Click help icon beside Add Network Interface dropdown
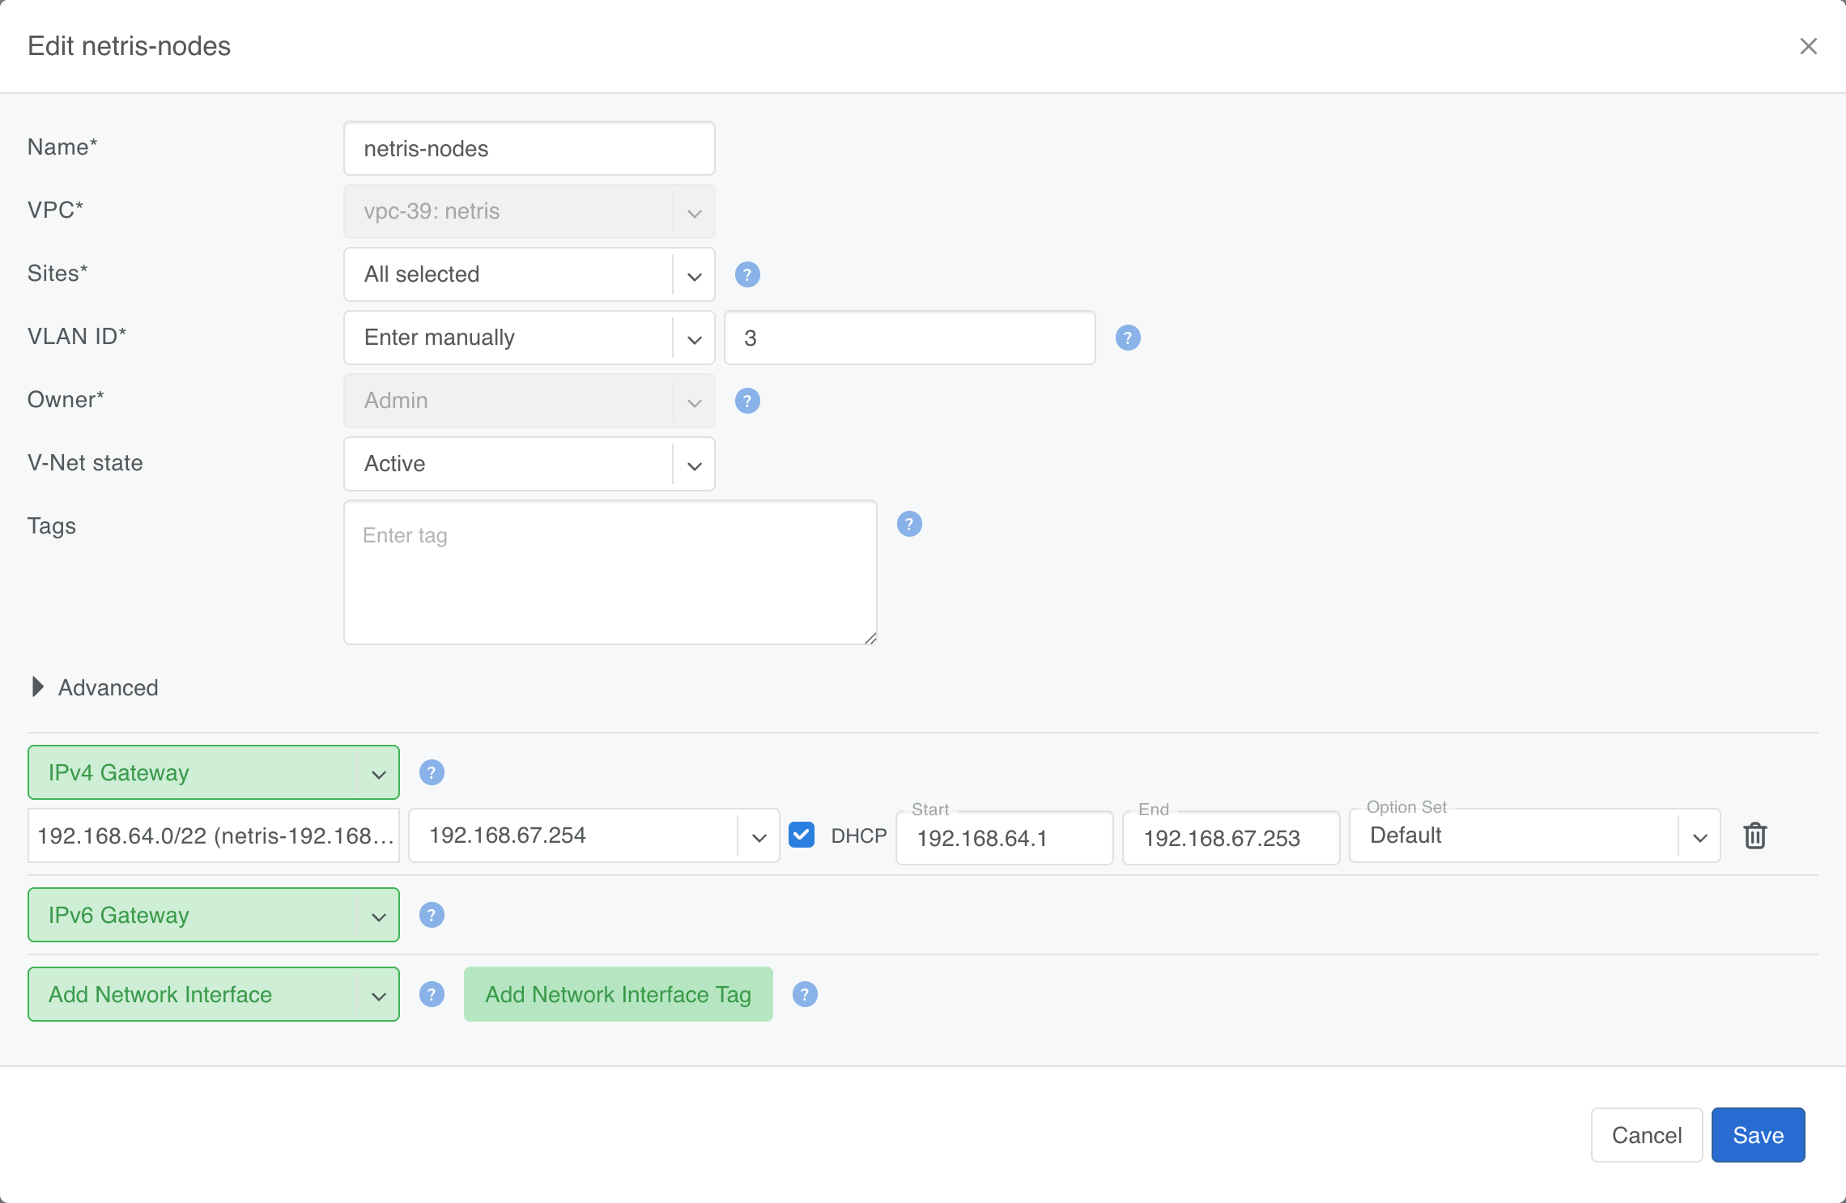 coord(432,994)
